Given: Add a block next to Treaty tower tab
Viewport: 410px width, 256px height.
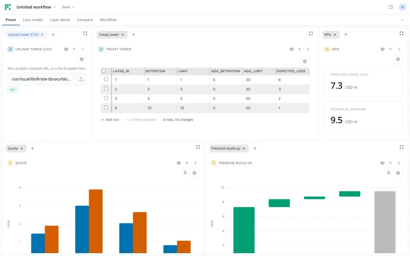Looking at the screenshot, I should point(133,34).
